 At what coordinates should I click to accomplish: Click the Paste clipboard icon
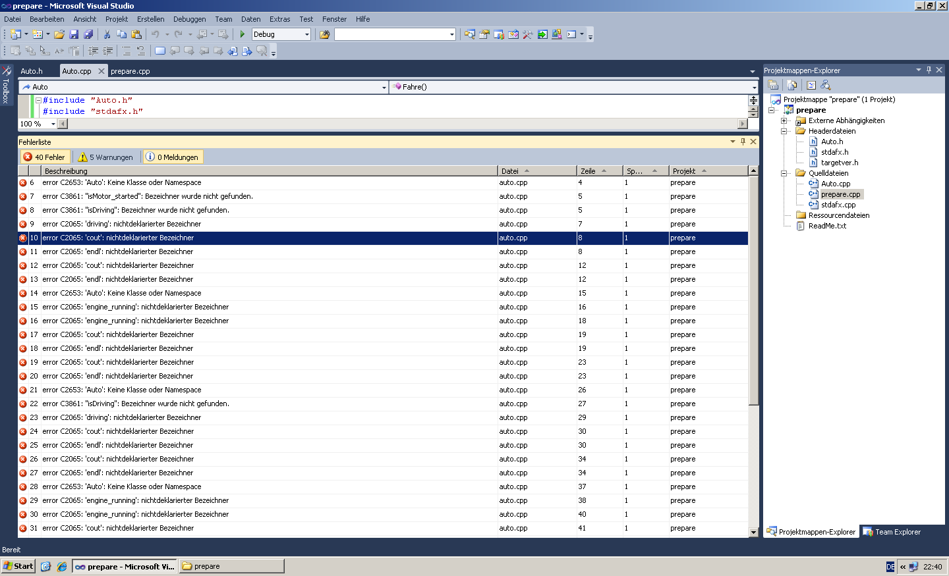point(136,34)
